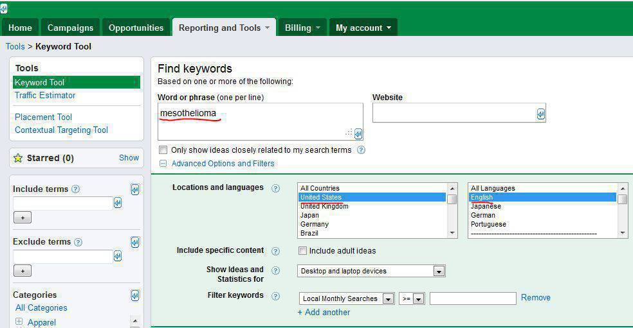Screen dimensions: 633x328
Task: Switch to the Opportunities tab
Action: (136, 28)
